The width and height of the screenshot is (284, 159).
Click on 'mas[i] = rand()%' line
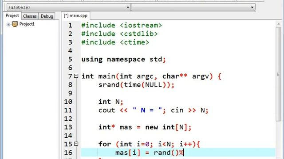[150, 153]
